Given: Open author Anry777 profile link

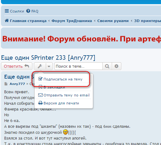Looking at the screenshot, I should [17, 84].
